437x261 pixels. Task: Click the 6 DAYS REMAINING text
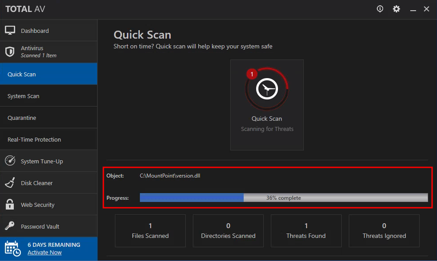click(54, 245)
